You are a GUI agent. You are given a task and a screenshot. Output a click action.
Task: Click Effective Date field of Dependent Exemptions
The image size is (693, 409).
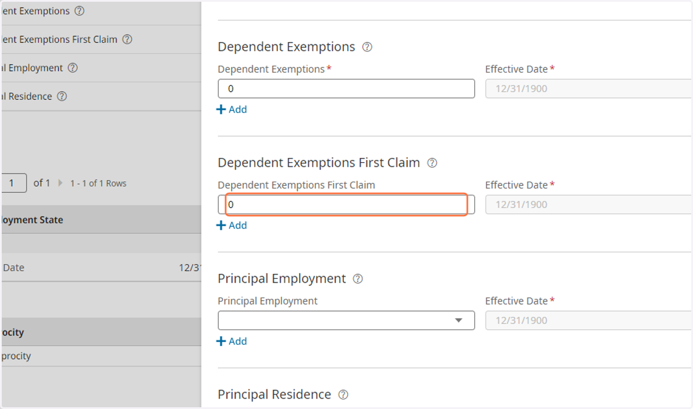click(x=589, y=89)
